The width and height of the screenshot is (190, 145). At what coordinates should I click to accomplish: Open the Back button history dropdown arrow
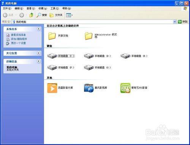click(x=16, y=15)
